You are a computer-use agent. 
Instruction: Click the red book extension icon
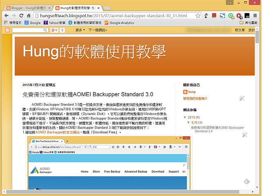point(214,16)
